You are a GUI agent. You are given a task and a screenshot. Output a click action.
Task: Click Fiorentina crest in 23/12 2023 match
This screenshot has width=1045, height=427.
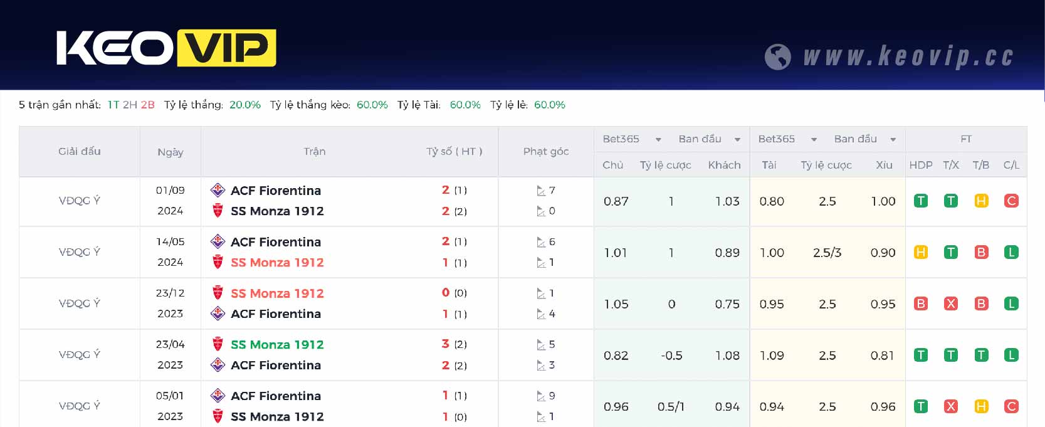[x=218, y=314]
